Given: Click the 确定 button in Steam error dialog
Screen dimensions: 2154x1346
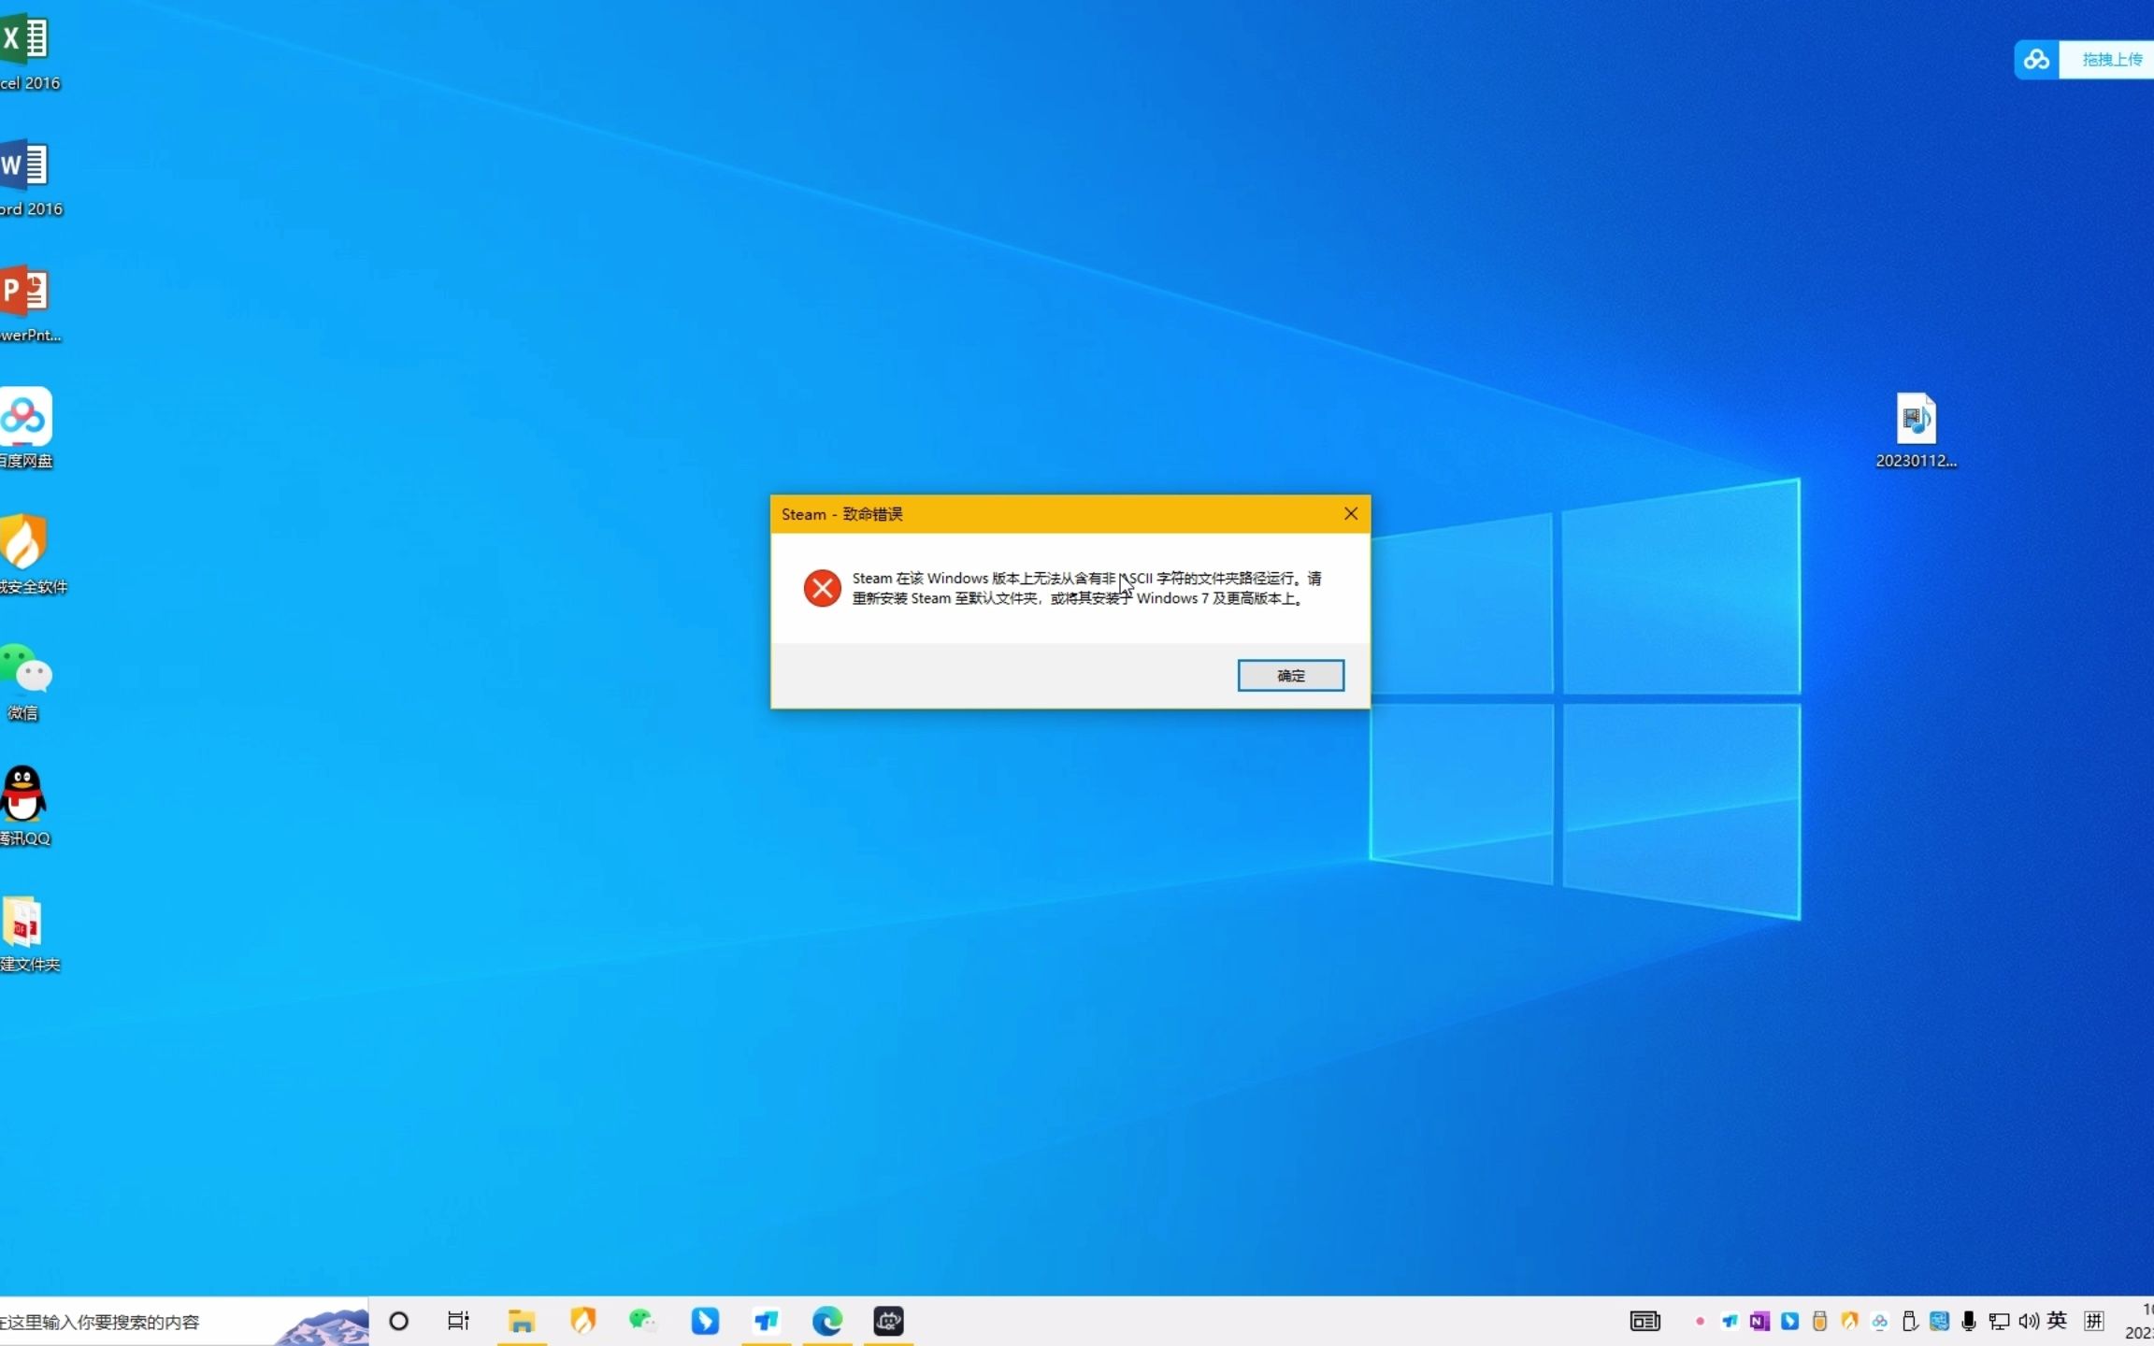Looking at the screenshot, I should click(1290, 675).
